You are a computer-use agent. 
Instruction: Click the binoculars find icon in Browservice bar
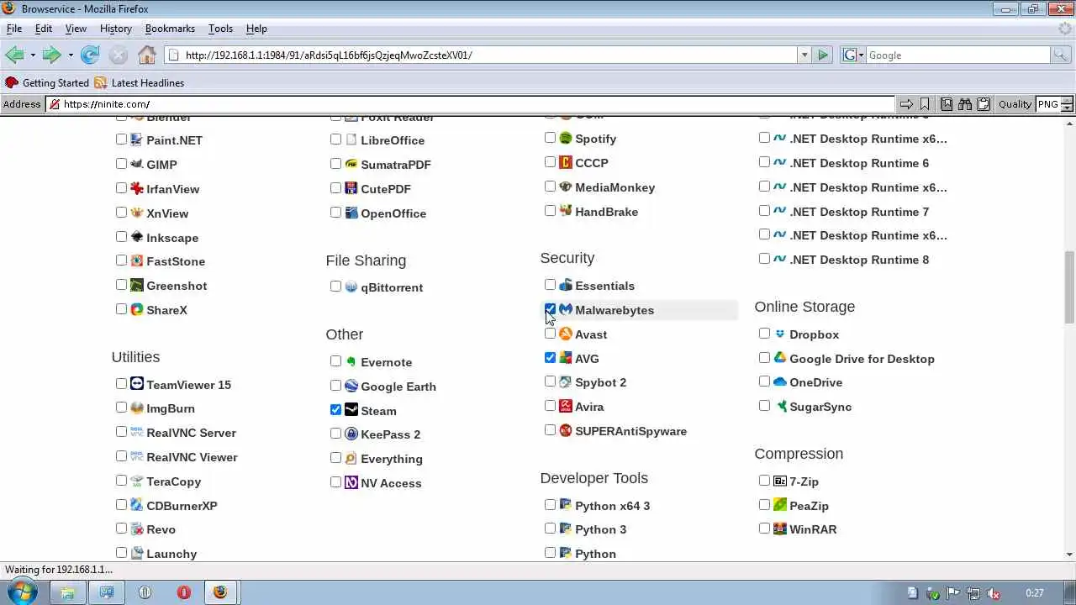pos(964,104)
